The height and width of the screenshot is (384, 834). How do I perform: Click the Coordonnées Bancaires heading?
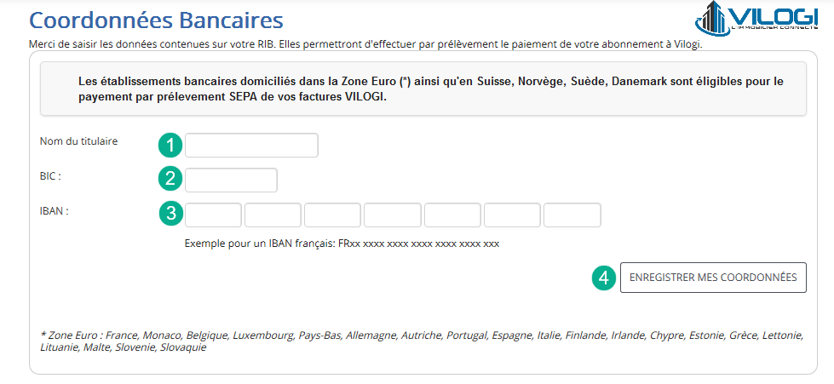pyautogui.click(x=156, y=20)
